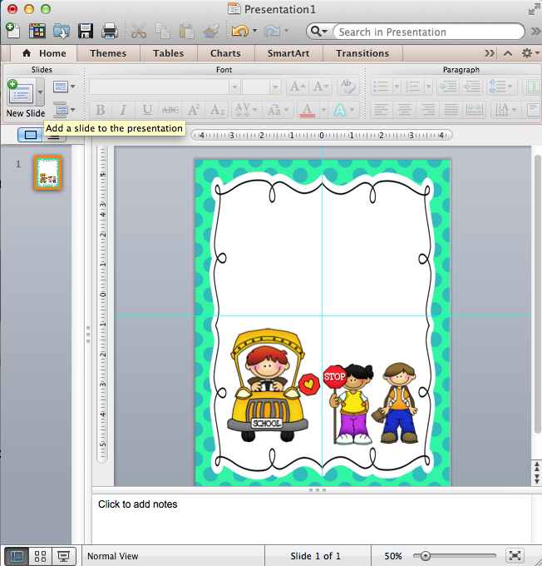Image resolution: width=542 pixels, height=566 pixels.
Task: Click the distribute text icon
Action: (474, 110)
